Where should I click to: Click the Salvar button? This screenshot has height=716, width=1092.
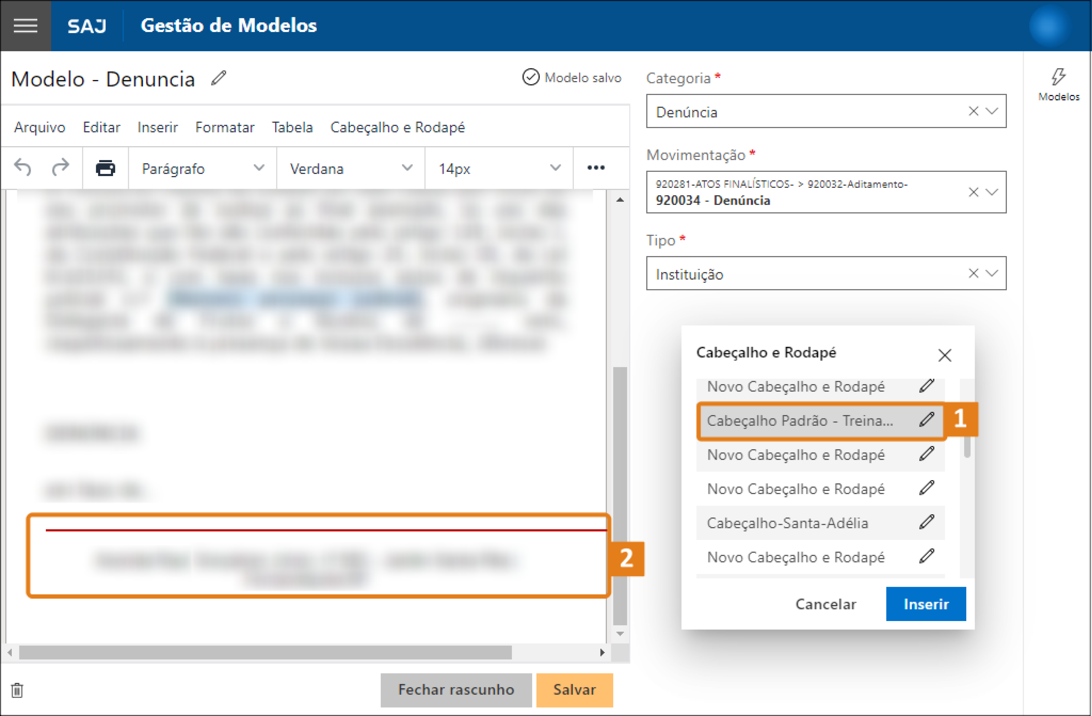click(574, 690)
